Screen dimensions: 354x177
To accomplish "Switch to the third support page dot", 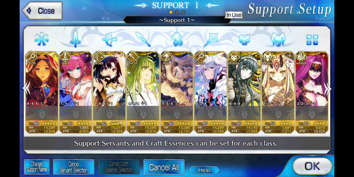I will [x=183, y=12].
